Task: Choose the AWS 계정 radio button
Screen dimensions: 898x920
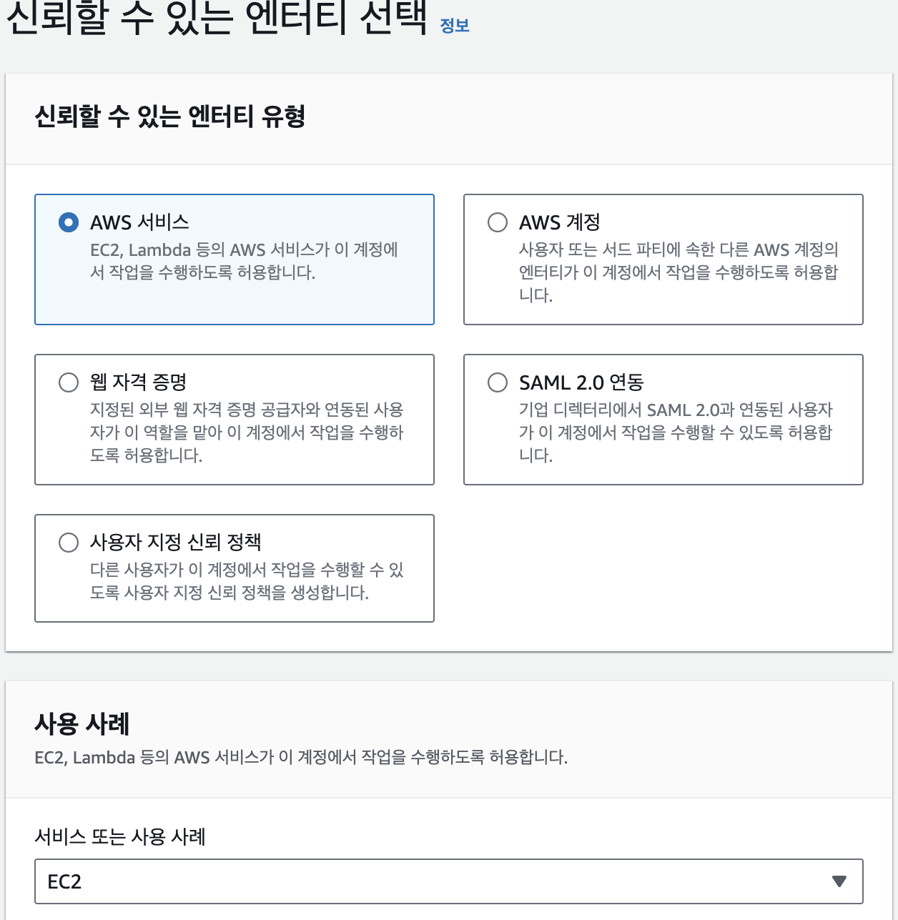Action: point(498,222)
